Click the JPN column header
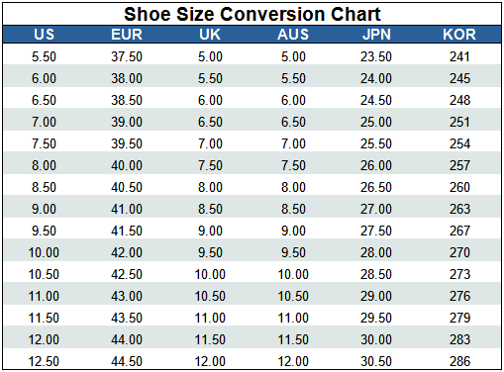Screen dimensions: 504x372 (x=376, y=35)
